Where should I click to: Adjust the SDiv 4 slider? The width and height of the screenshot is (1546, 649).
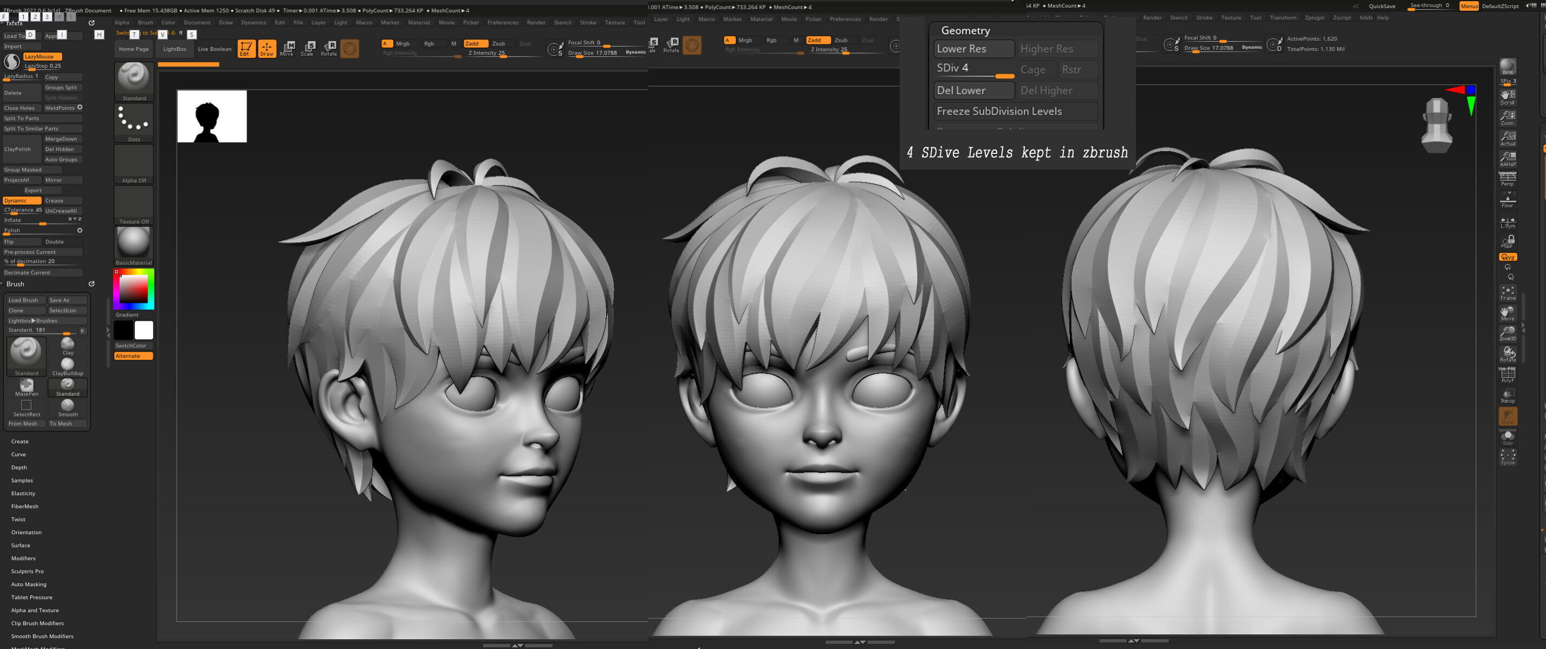point(974,70)
